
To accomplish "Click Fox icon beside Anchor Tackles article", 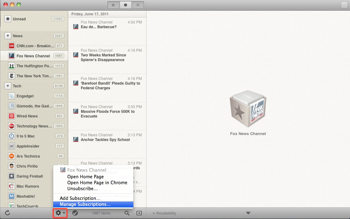I will click(76, 139).
